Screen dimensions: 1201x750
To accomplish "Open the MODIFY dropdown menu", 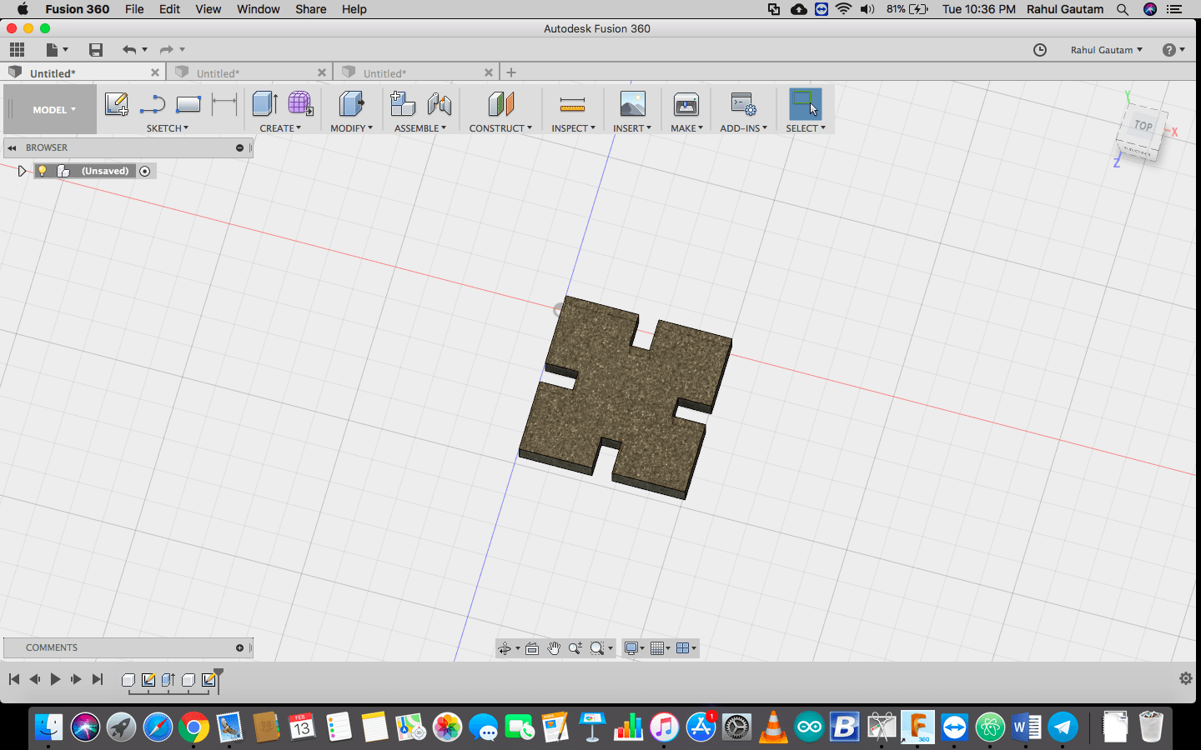I will 351,128.
